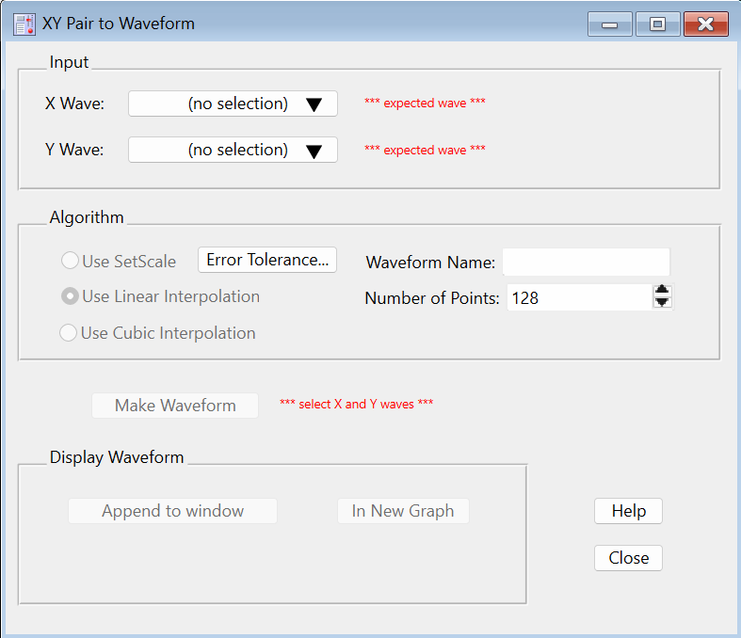Decrease Number of Points with down arrow
Viewport: 741px width, 638px height.
pyautogui.click(x=662, y=303)
